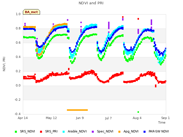
Task: Click the BA_met site label tag
Action: pos(31,12)
